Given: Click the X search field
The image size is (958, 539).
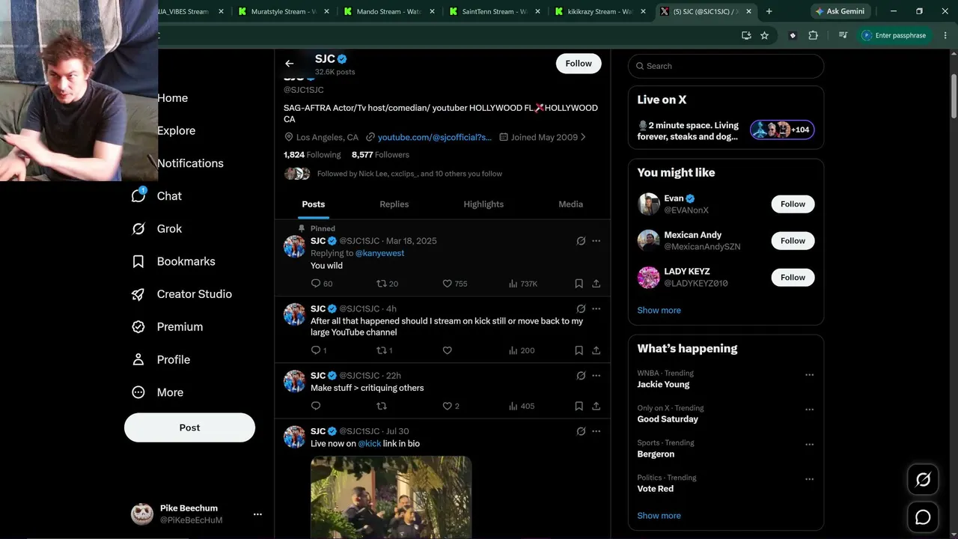Looking at the screenshot, I should [726, 66].
